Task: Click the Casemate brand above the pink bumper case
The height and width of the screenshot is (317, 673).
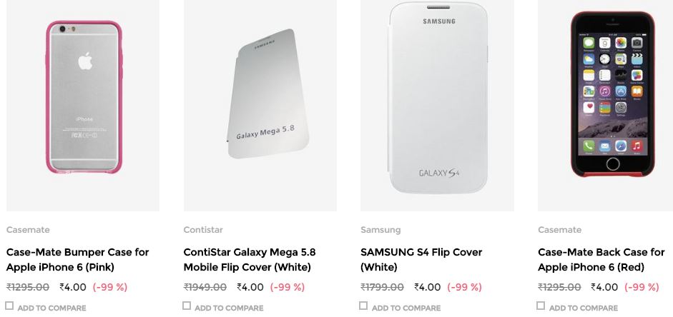Action: pyautogui.click(x=28, y=230)
